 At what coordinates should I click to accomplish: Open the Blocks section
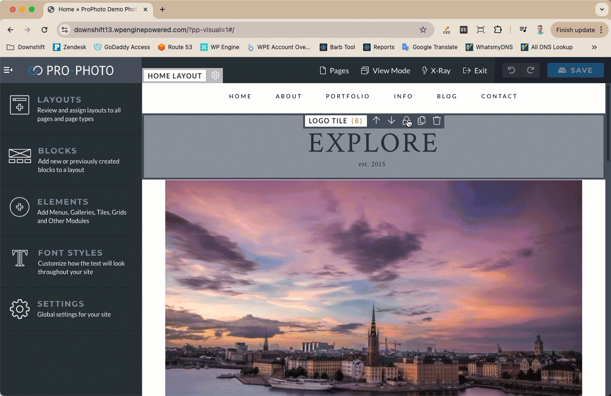pyautogui.click(x=71, y=160)
